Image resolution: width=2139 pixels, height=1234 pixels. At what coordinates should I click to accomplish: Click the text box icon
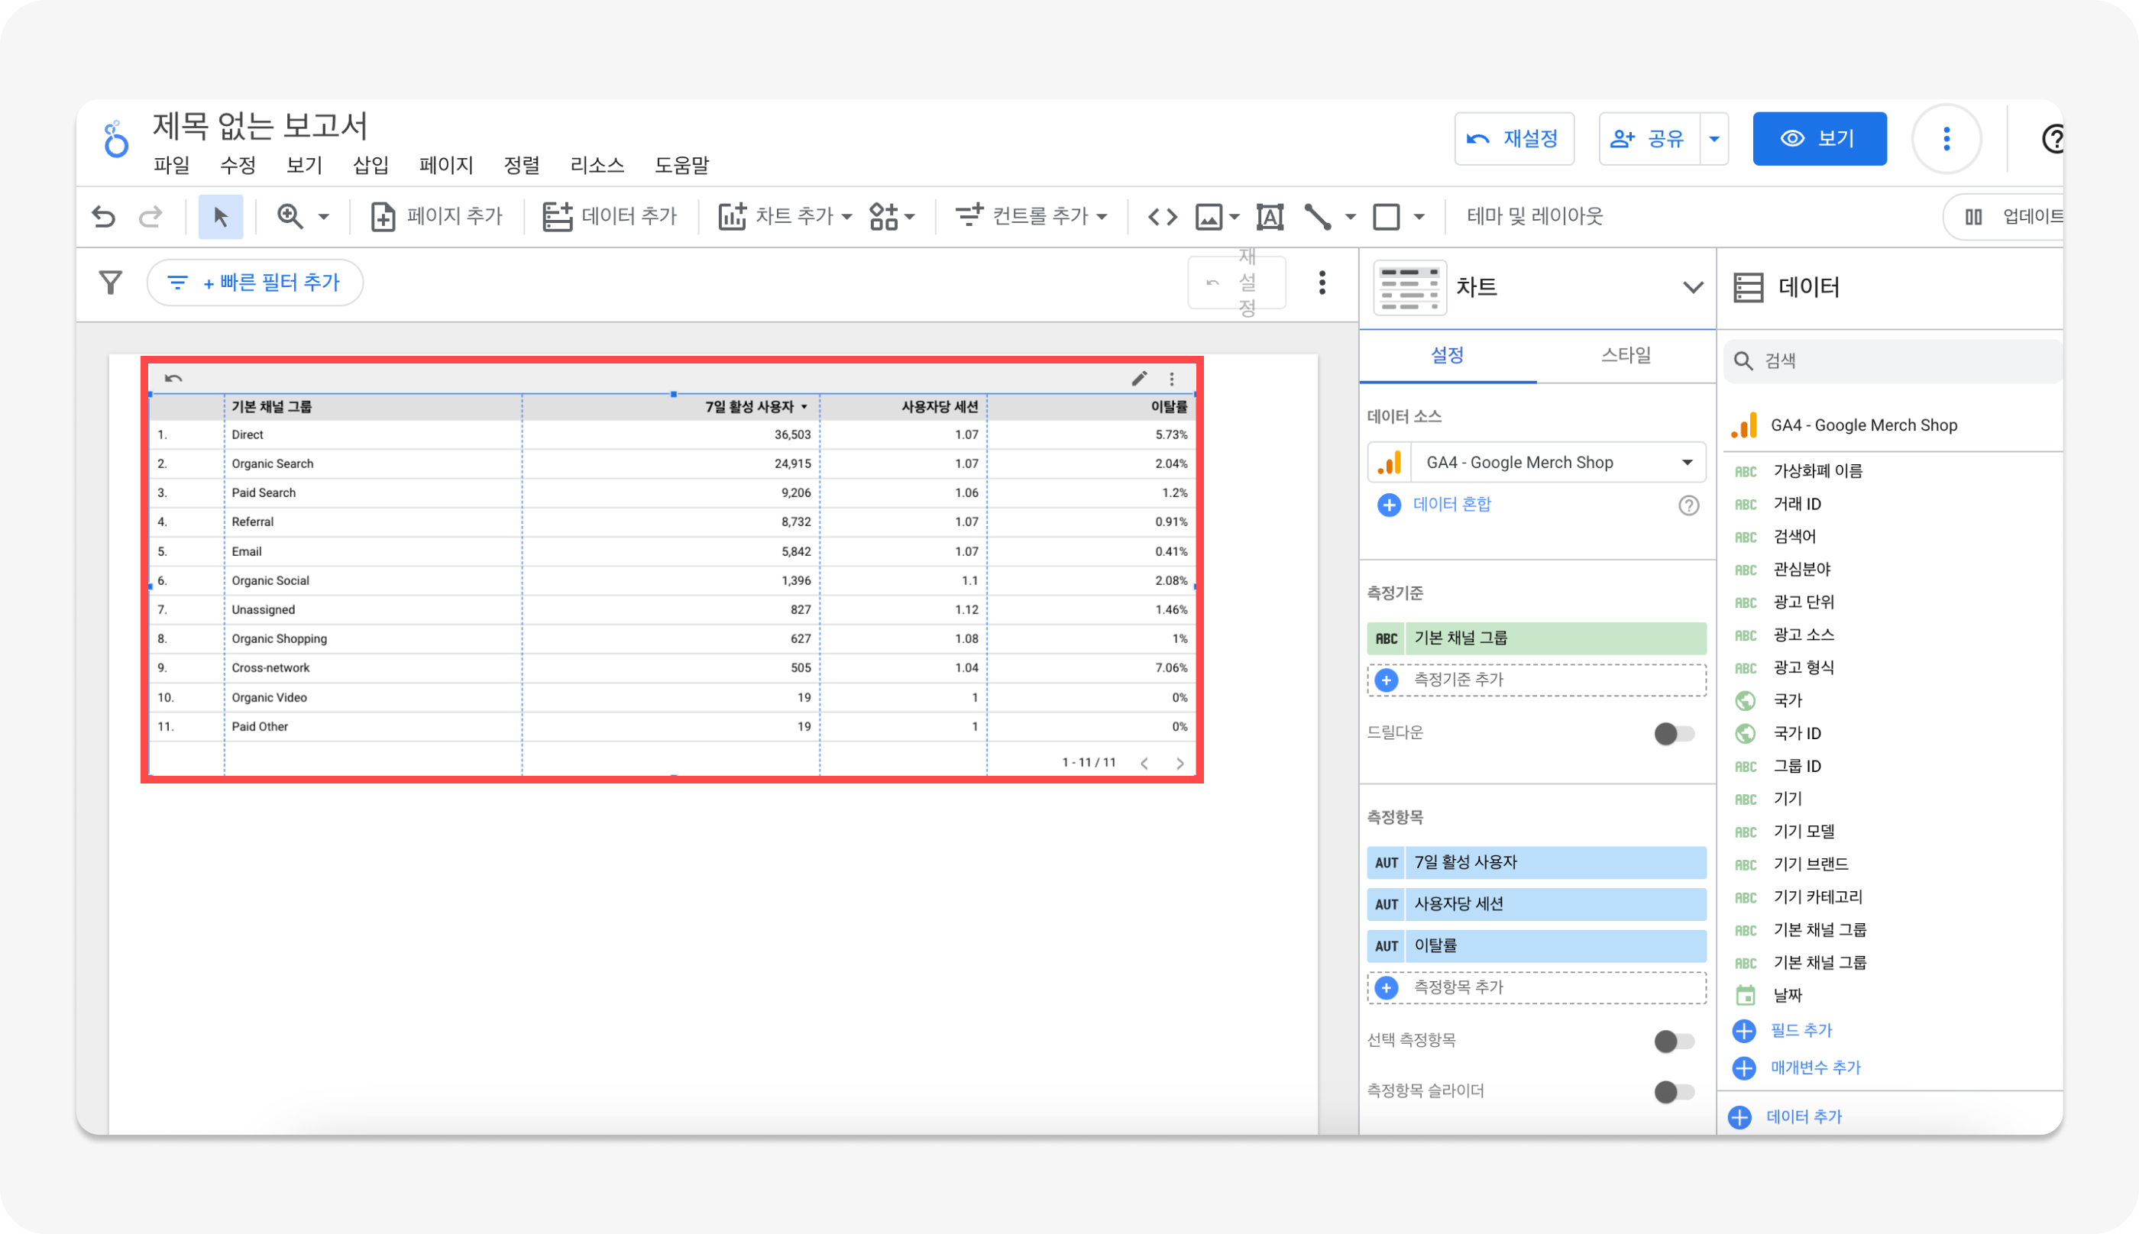1269,217
